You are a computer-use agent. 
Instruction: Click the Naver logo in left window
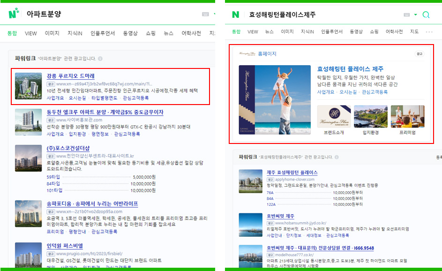[x=14, y=13]
